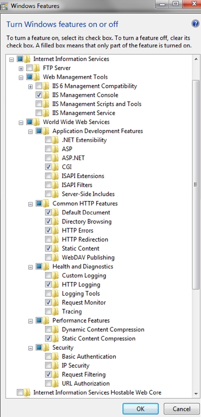Enable the Tracing checkbox
Screen dimensions: 201x417
49,311
